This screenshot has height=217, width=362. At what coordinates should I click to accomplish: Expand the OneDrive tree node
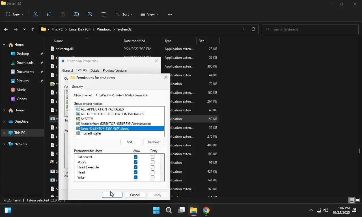(4, 121)
